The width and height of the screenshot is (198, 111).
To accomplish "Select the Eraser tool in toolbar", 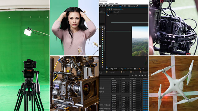I will (x=105, y=6).
